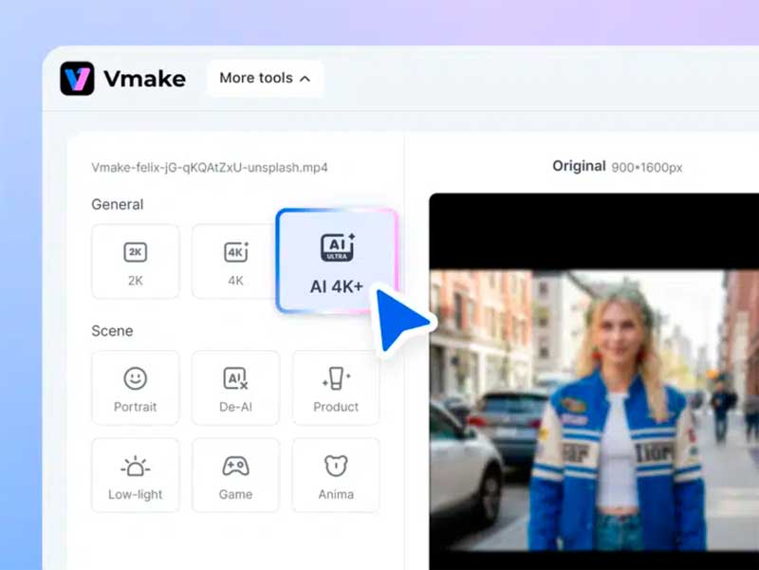Click the uploaded mp4 file name
759x570 pixels.
[210, 167]
